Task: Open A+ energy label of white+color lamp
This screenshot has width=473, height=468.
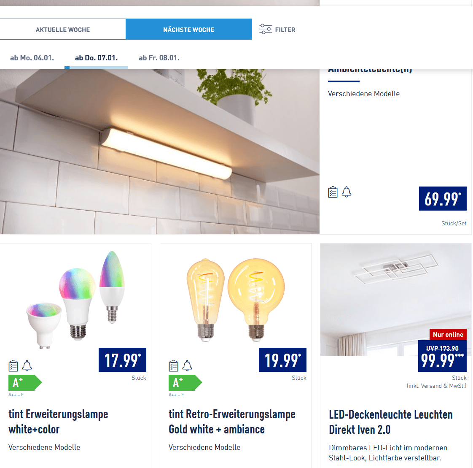Action: pos(25,383)
